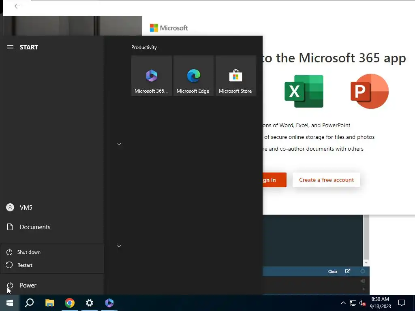Choose Restart from the power menu
This screenshot has width=415, height=311.
tap(52, 265)
